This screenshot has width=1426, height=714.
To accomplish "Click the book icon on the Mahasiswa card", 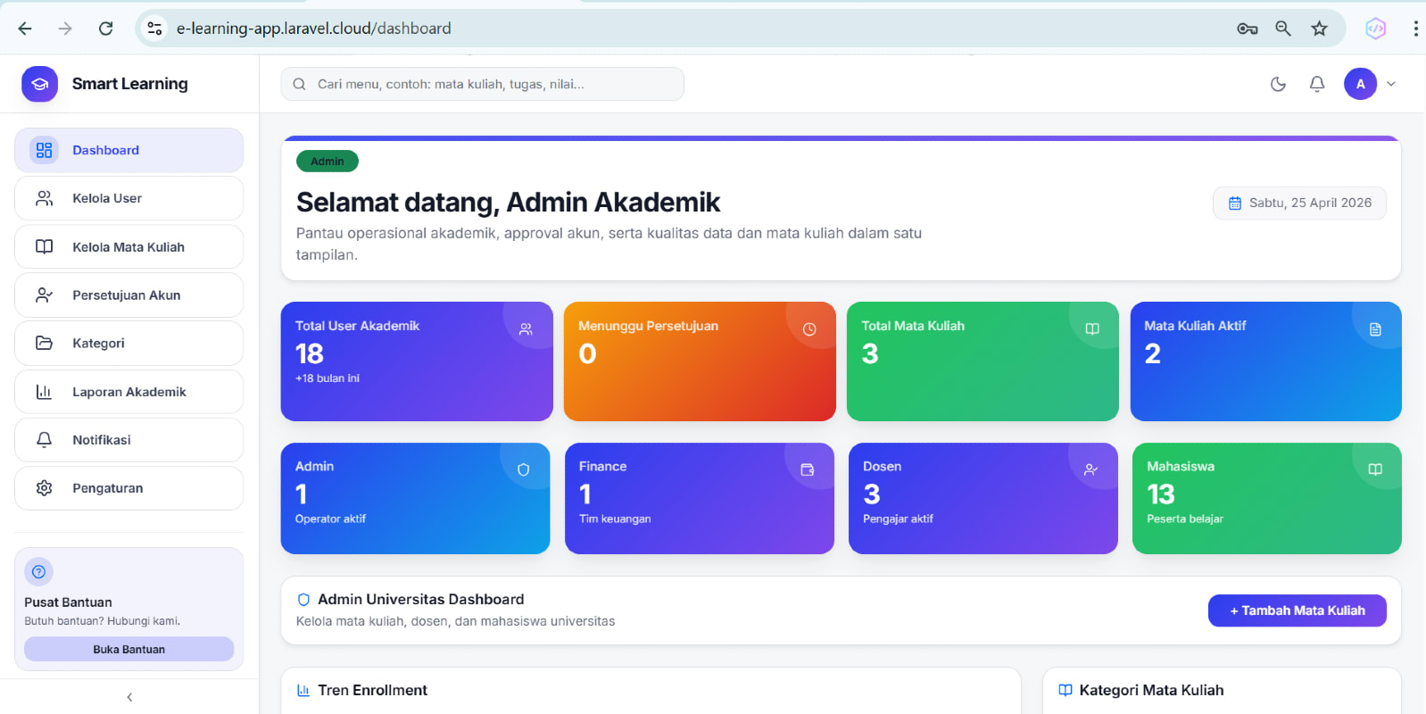I will pos(1375,469).
